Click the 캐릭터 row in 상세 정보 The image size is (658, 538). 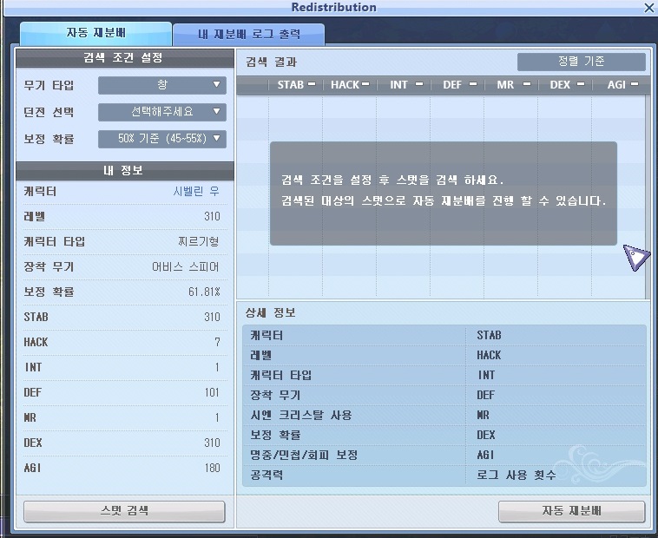tap(354, 336)
